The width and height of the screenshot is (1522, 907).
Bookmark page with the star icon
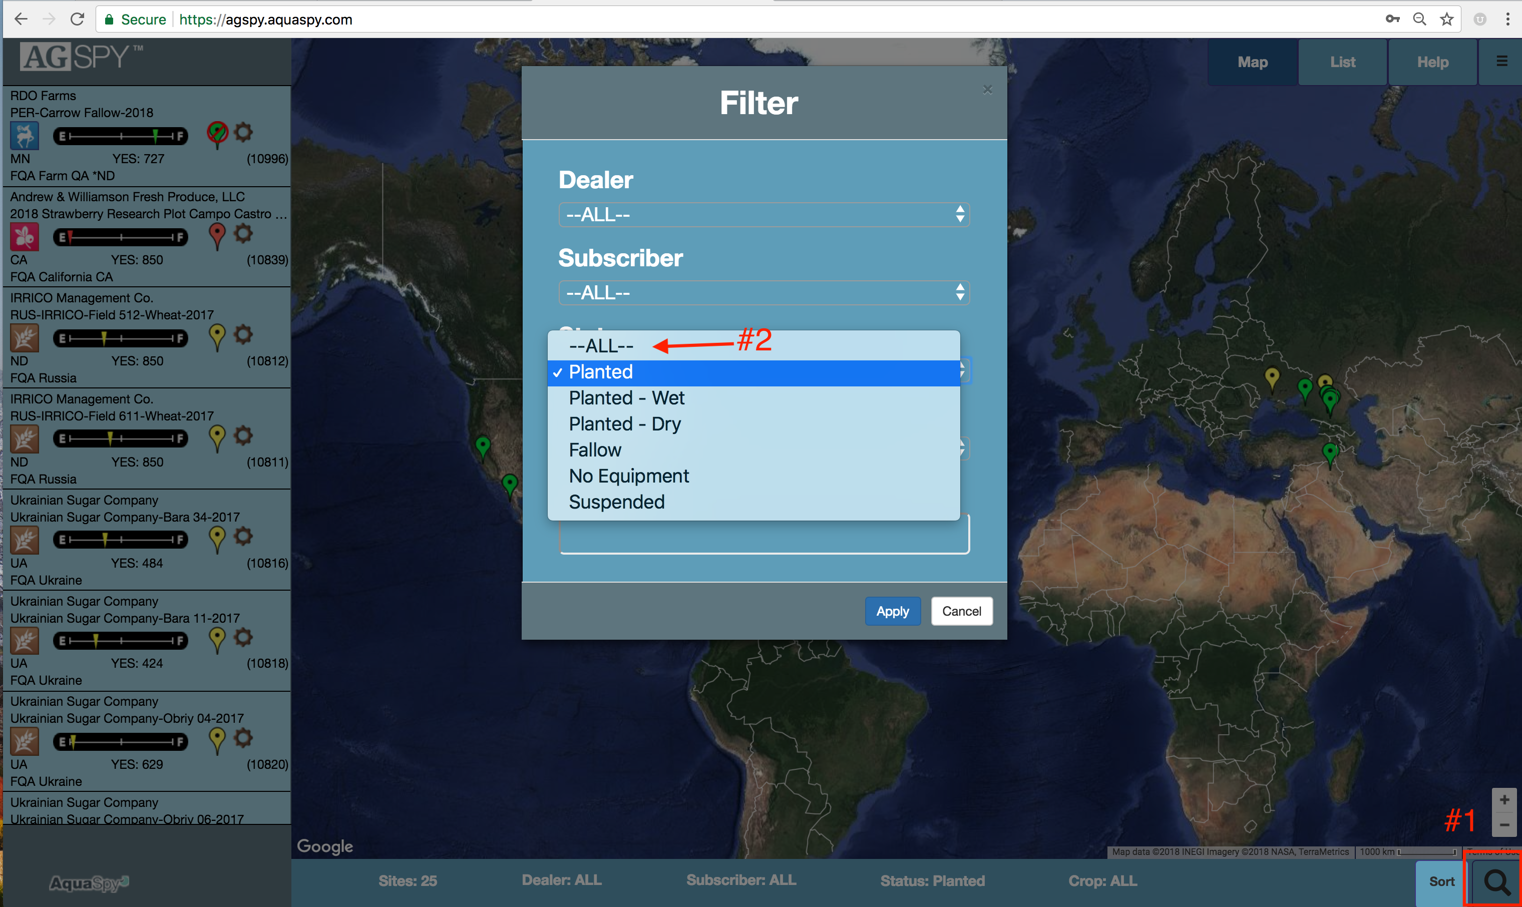tap(1446, 20)
